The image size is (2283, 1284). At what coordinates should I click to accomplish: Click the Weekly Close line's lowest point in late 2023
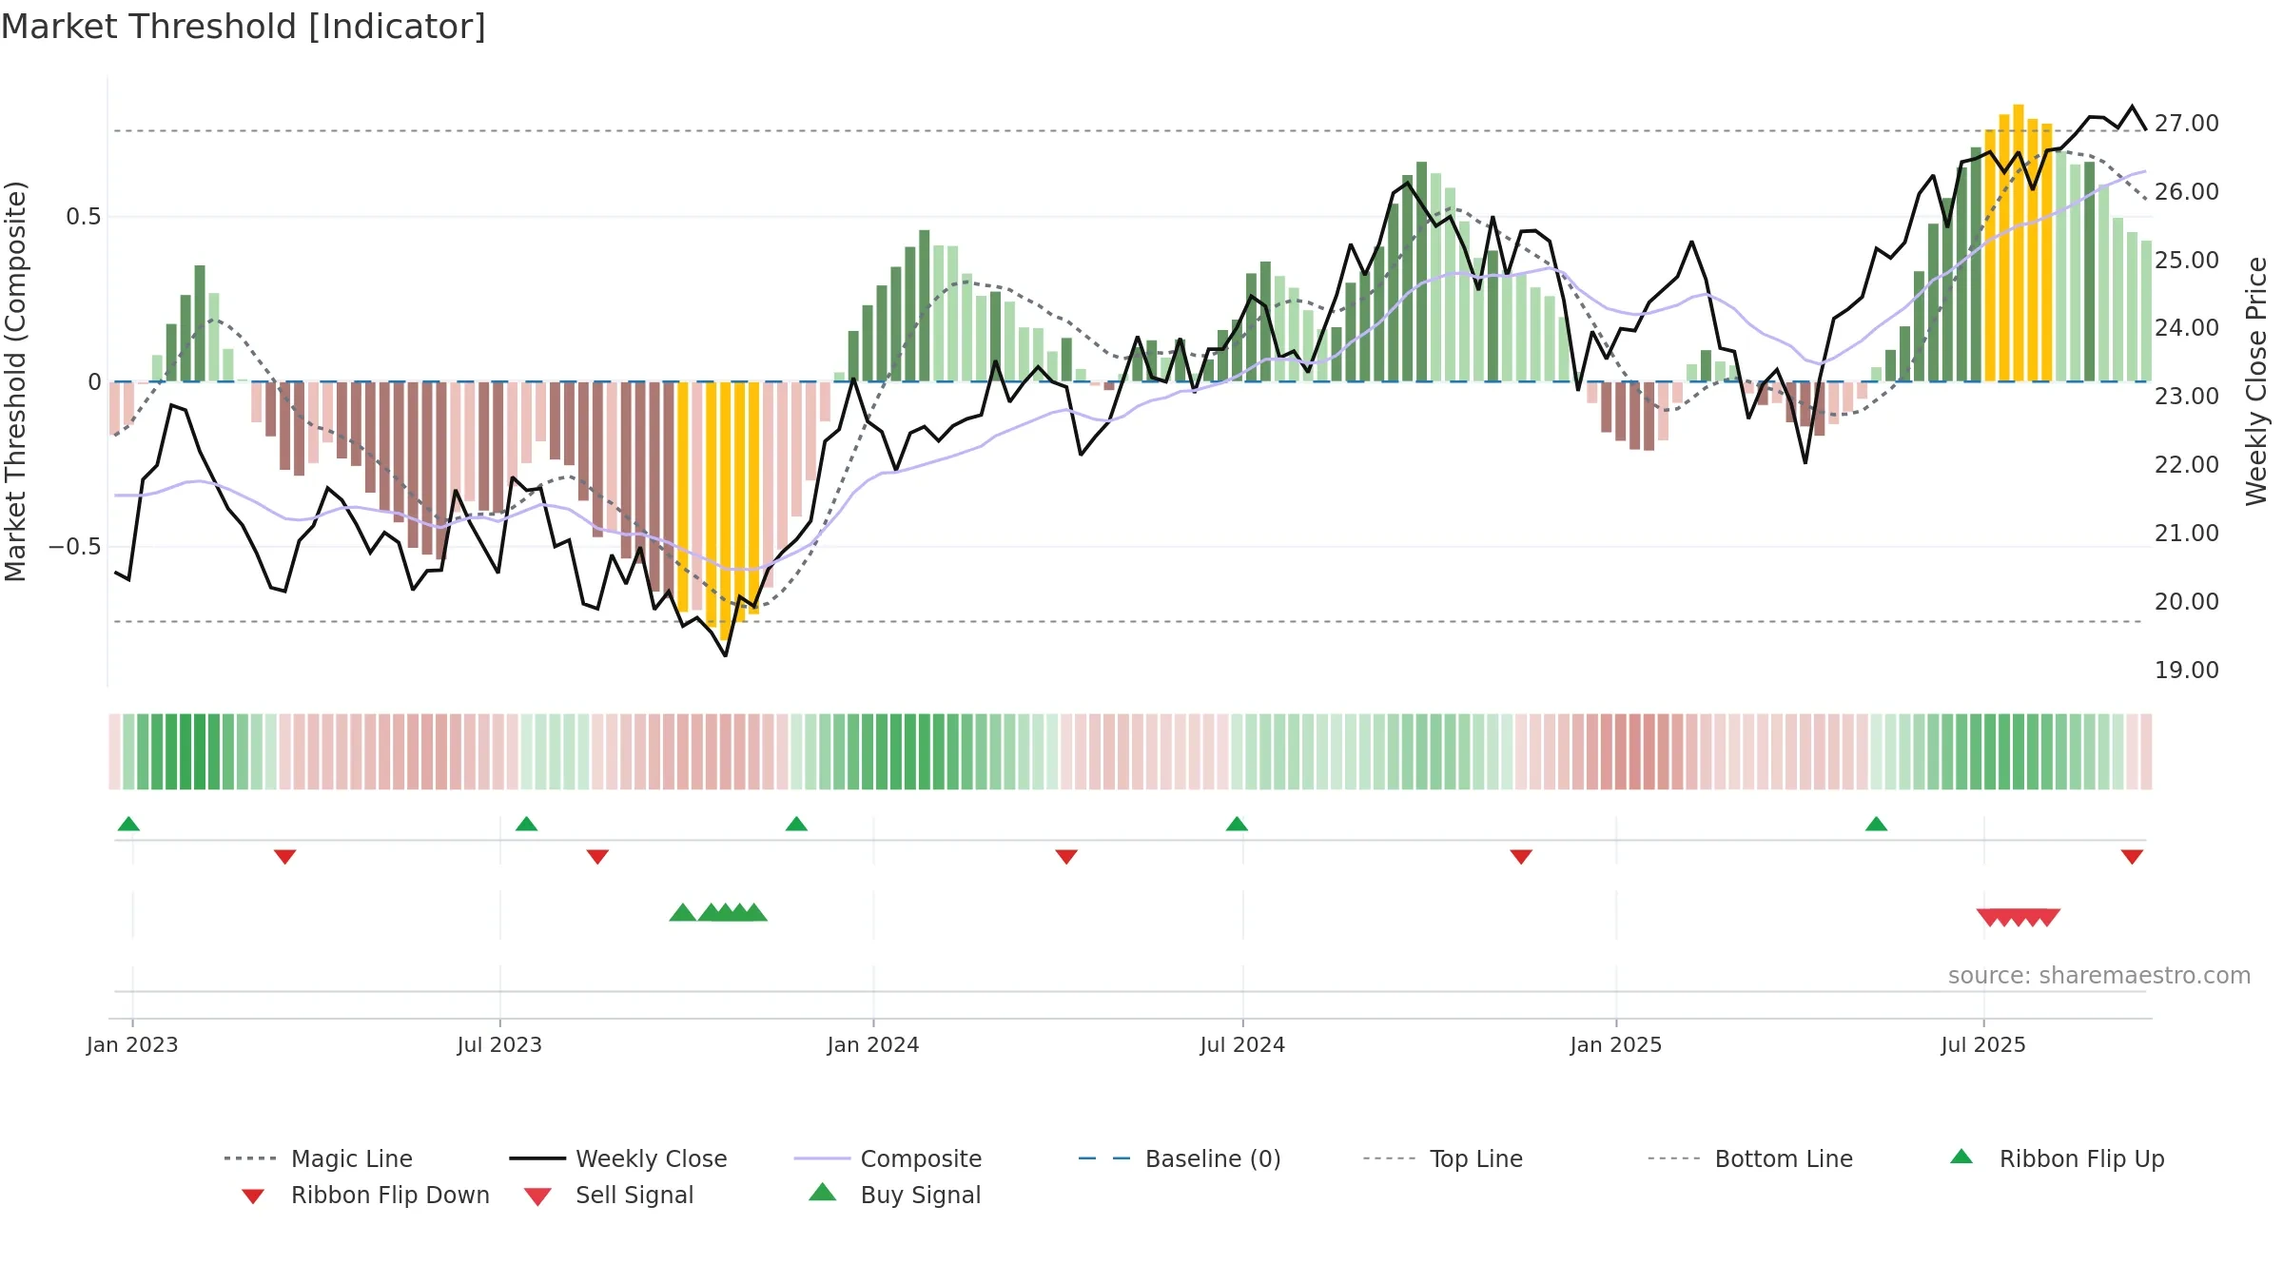[726, 655]
